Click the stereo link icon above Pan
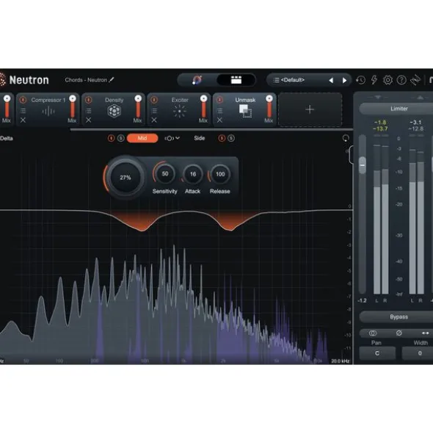 tap(373, 333)
